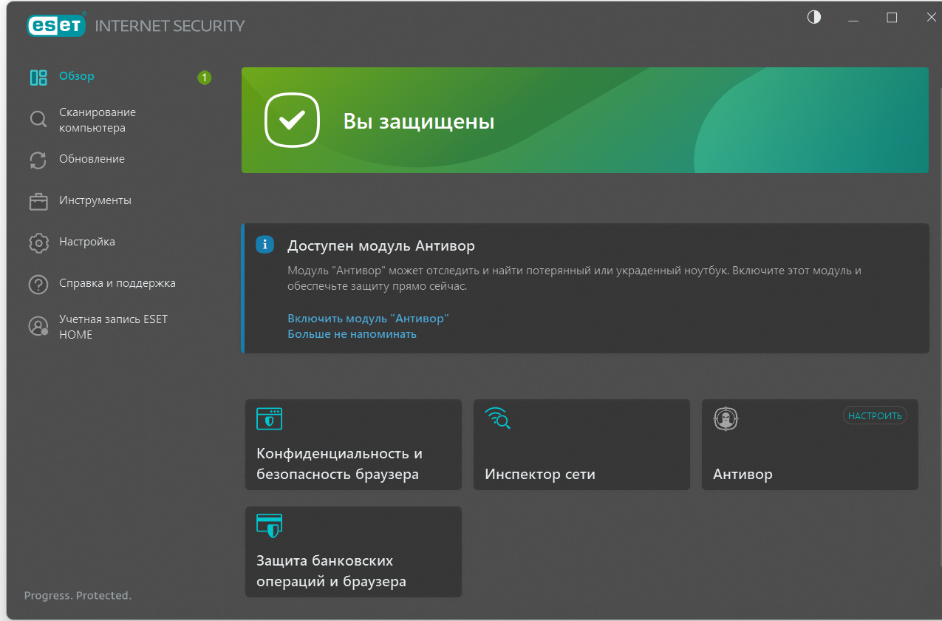Open Сканирование компьютера magnifier icon
This screenshot has width=942, height=621.
tap(38, 120)
